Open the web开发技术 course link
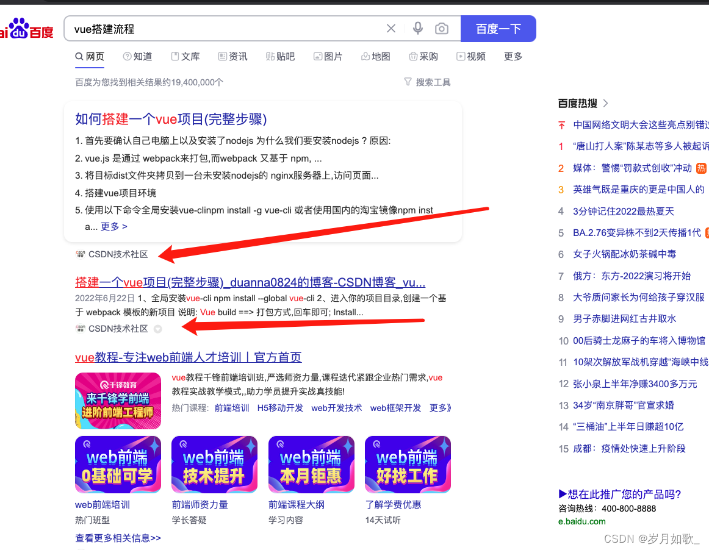The width and height of the screenshot is (709, 550). 336,408
